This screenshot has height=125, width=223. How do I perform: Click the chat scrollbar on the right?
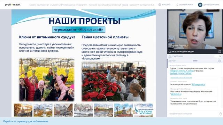pos(222,92)
